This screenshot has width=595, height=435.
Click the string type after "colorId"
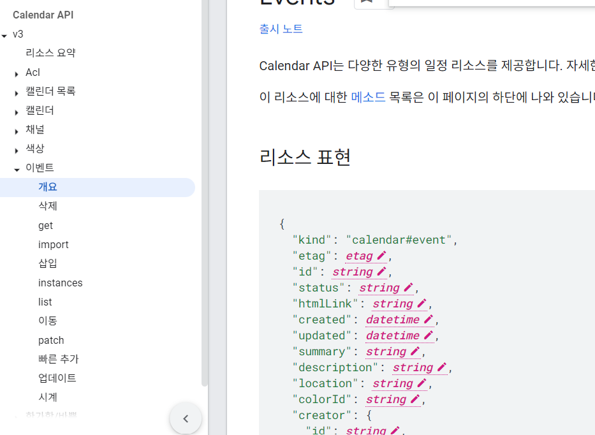386,400
